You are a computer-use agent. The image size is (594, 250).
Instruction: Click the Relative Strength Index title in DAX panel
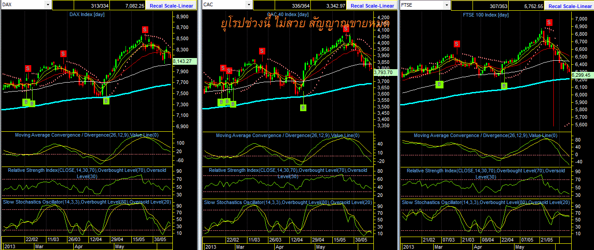87,173
